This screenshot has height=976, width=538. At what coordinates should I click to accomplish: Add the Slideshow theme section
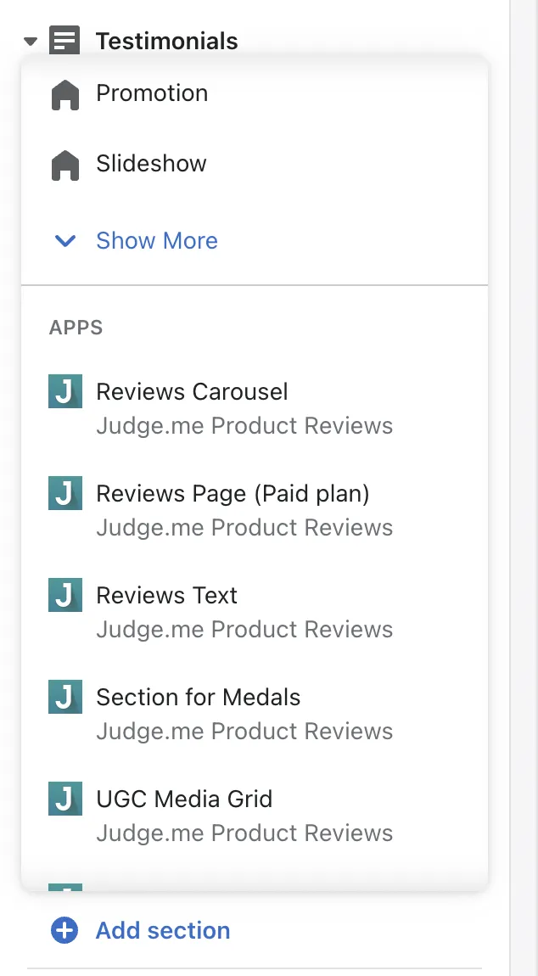point(255,164)
